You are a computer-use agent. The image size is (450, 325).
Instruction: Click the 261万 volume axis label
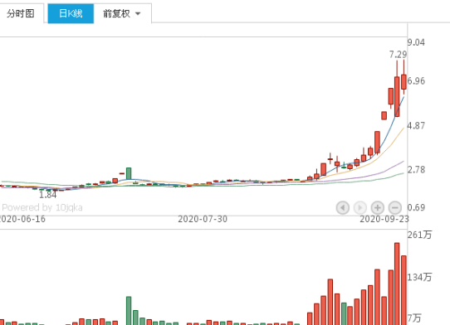click(x=419, y=235)
